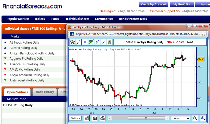The width and height of the screenshot is (210, 124).
Task: Click the Market column header
Action: pos(16,36)
